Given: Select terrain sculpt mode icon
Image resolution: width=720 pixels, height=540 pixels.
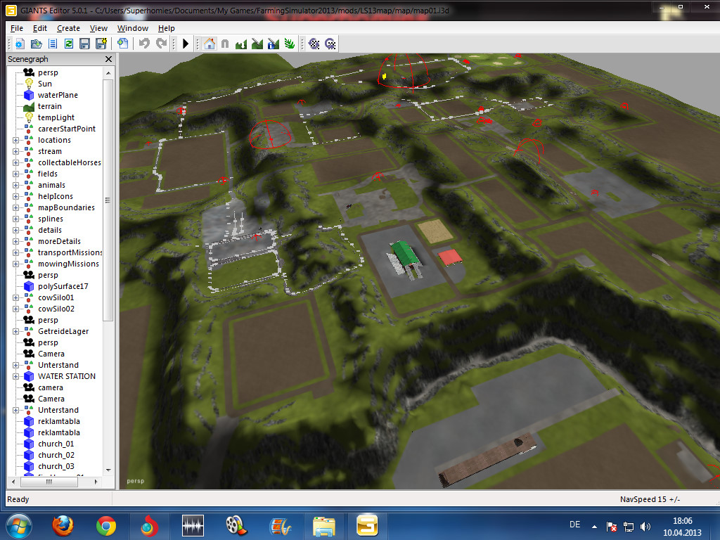Looking at the screenshot, I should (x=241, y=44).
